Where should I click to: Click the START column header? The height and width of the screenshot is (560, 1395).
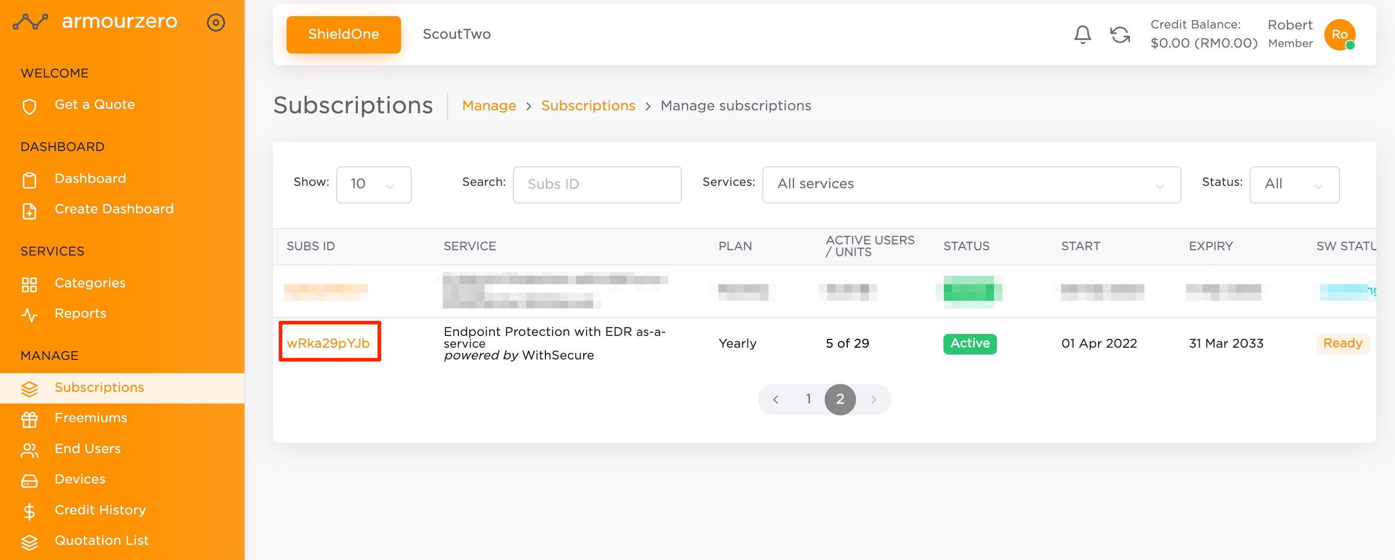[x=1080, y=246]
